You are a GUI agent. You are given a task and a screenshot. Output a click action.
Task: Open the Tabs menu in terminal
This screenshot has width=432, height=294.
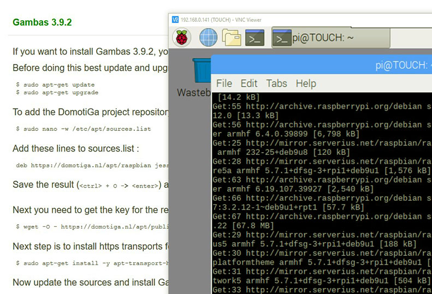pos(276,83)
